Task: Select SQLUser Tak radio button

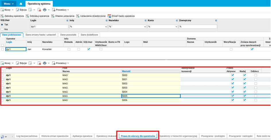Action: [x=2, y=25]
